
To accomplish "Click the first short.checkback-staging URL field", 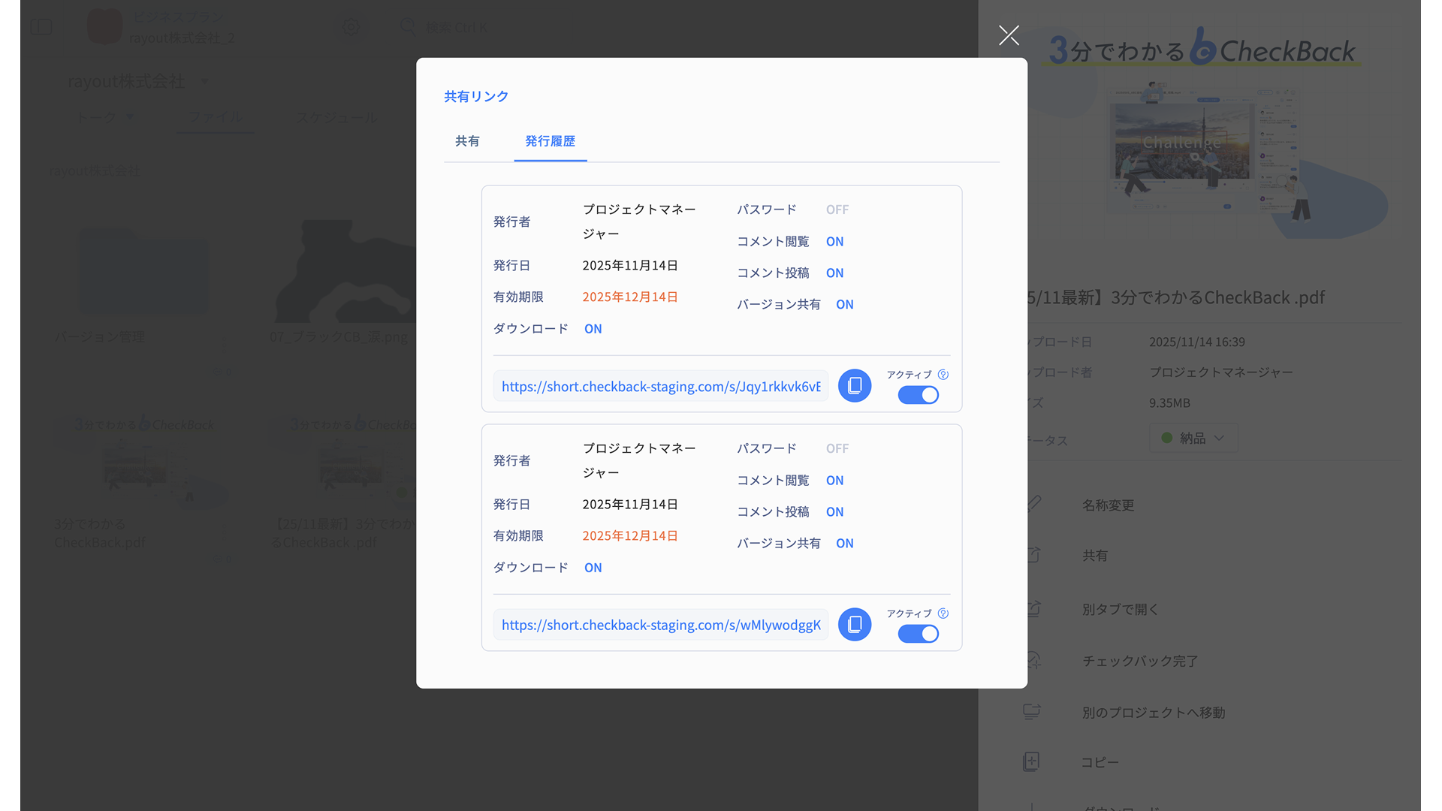I will coord(660,386).
